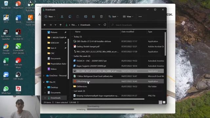This screenshot has height=118, width=210.
Task: Click the Rename icon in toolbar
Action: point(86,17)
